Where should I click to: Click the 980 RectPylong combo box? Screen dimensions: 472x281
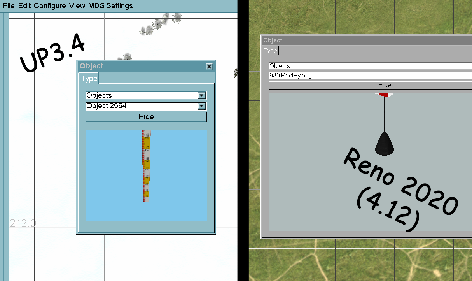370,76
